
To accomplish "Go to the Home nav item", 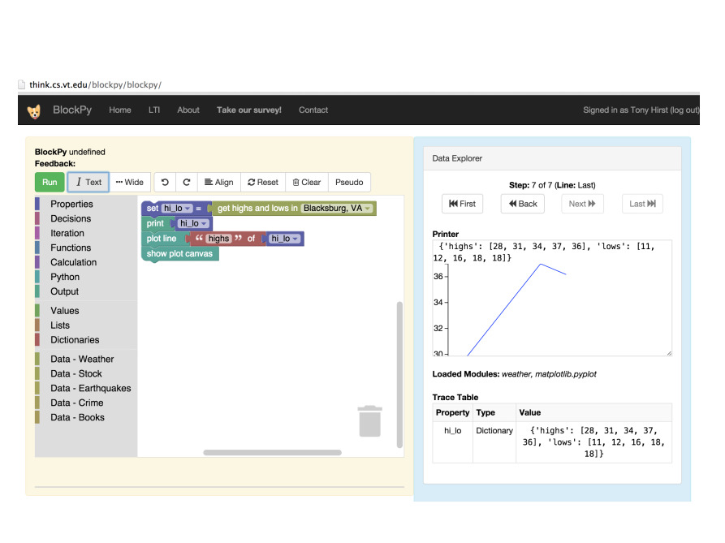I will (120, 110).
